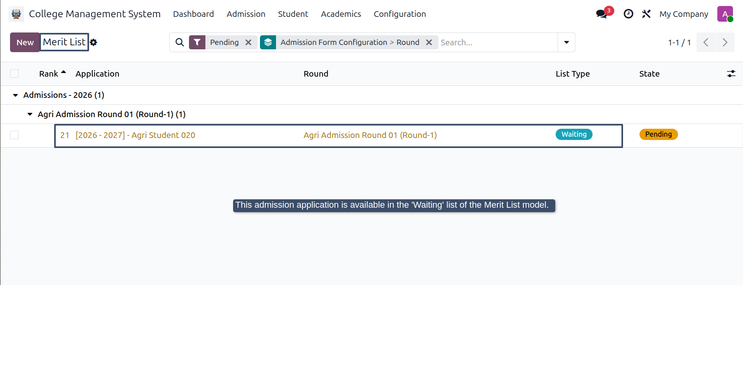Open the Configuration menu
743x385 pixels.
pyautogui.click(x=400, y=14)
